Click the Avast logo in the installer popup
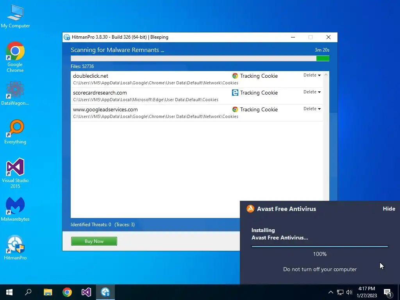This screenshot has width=400, height=300. (250, 209)
